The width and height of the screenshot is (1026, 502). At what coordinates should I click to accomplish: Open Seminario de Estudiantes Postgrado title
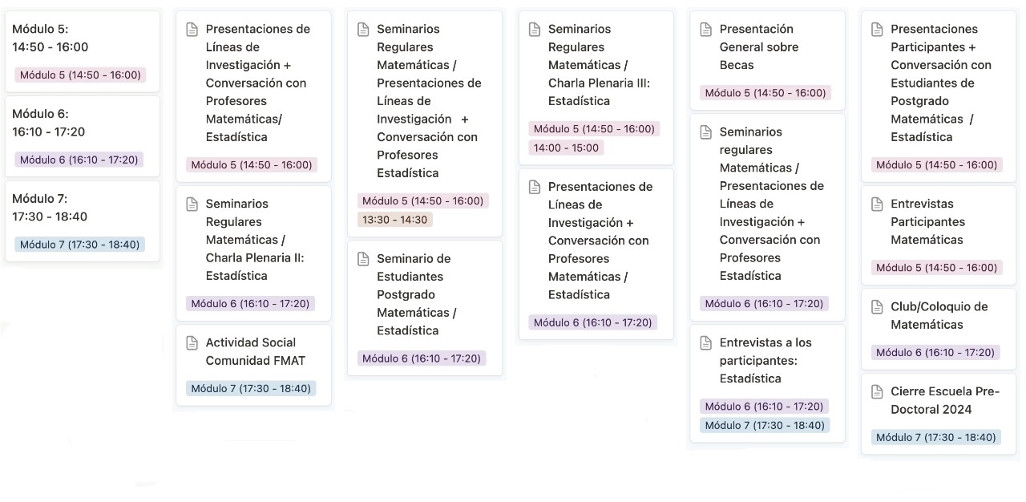pyautogui.click(x=415, y=294)
